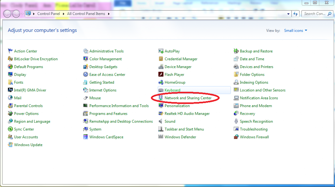
Task: Open the Date and Time link
Action: pyautogui.click(x=252, y=59)
